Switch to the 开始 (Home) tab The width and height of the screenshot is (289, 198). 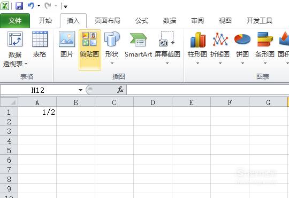coord(45,21)
